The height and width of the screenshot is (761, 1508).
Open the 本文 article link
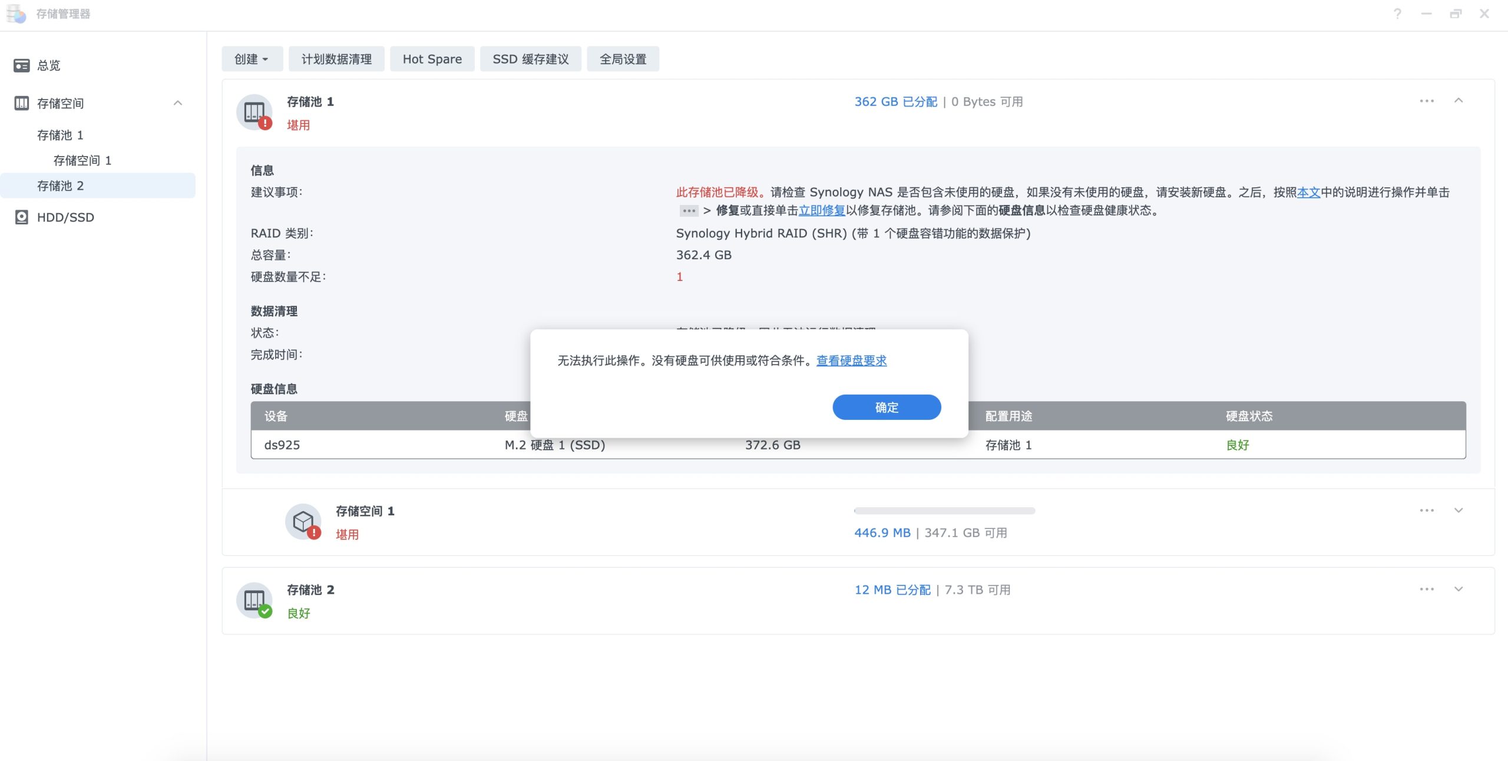(1308, 192)
